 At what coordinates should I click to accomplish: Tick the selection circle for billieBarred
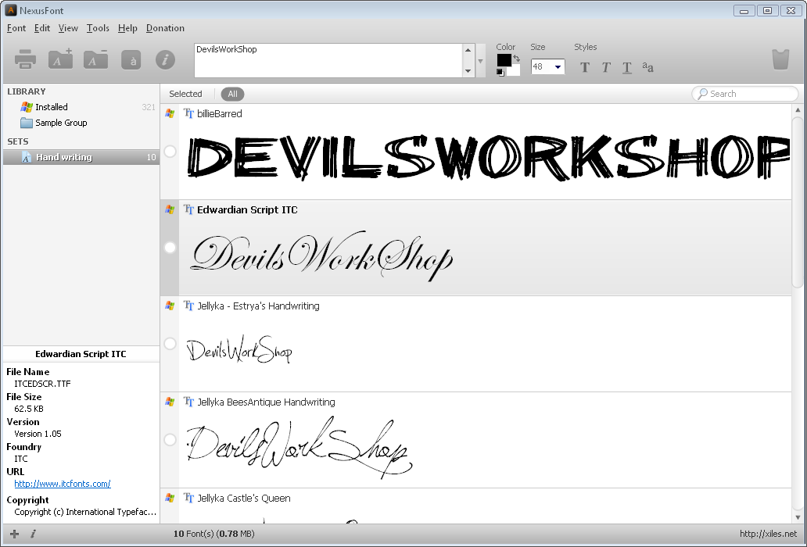(170, 152)
